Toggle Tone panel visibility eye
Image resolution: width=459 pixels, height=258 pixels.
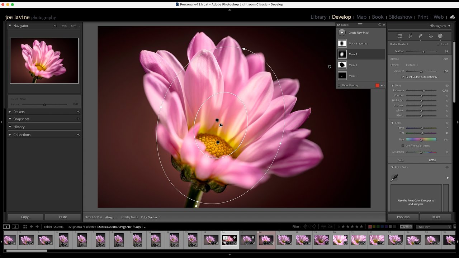tap(447, 86)
